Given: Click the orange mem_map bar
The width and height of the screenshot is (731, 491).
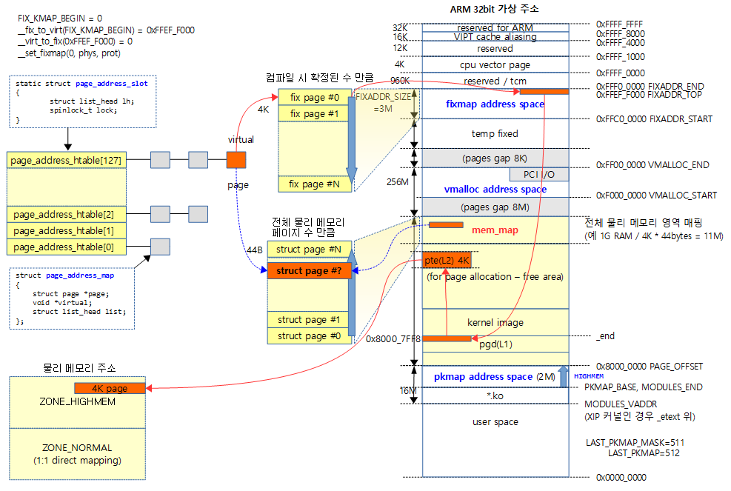Looking at the screenshot, I should click(446, 224).
